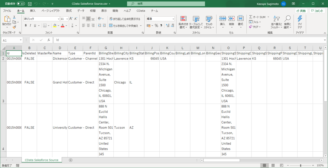328x168 pixels.
Task: Select CData Salesforce Source sheet tab
Action: point(42,160)
